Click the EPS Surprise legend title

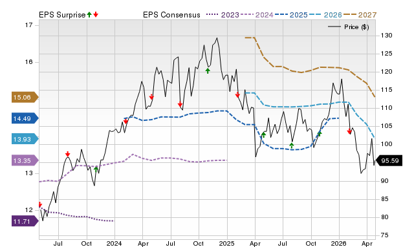pyautogui.click(x=62, y=15)
